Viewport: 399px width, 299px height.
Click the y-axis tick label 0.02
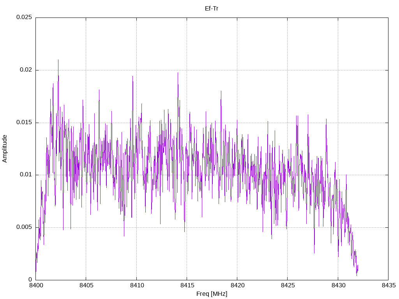coord(26,70)
